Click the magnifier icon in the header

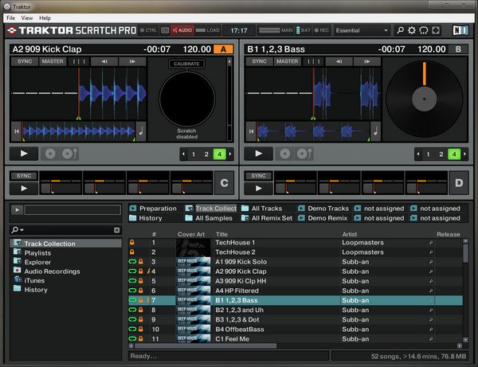pyautogui.click(x=400, y=30)
